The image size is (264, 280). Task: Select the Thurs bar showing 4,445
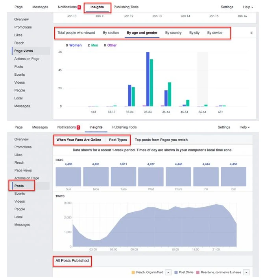(179, 177)
